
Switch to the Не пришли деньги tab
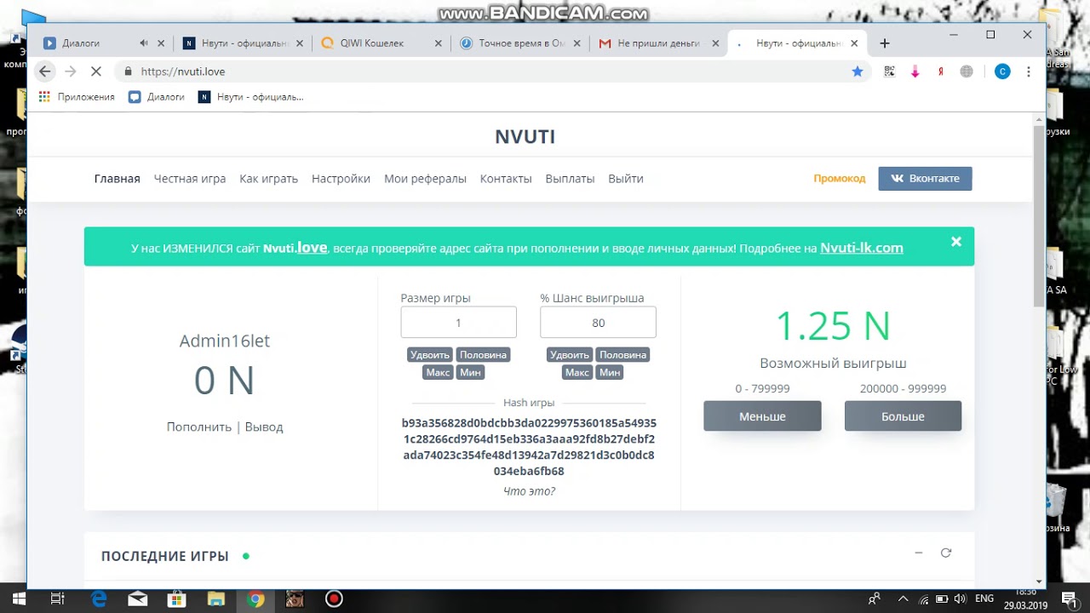pyautogui.click(x=658, y=43)
